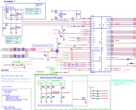
Task: Select the jumper symbol beside the CMOS Settings table
Action: tap(17, 15)
